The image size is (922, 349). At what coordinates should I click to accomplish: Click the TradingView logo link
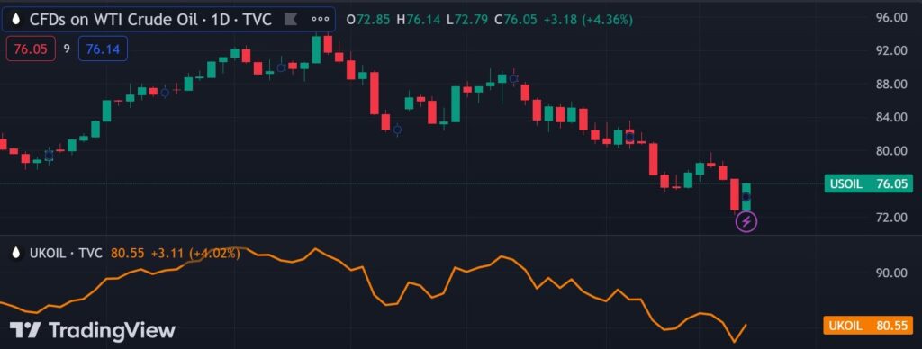pyautogui.click(x=93, y=330)
